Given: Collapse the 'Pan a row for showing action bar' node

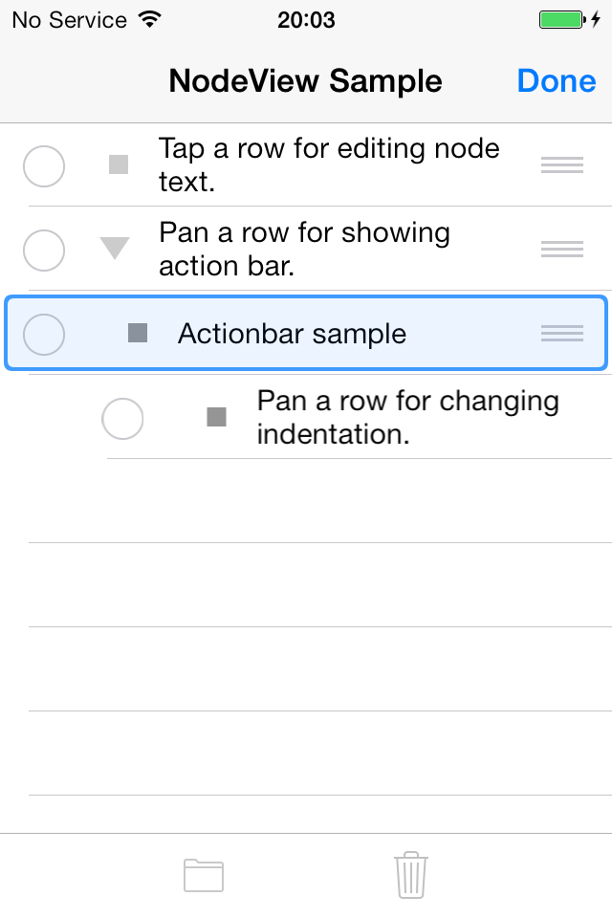Looking at the screenshot, I should point(115,248).
